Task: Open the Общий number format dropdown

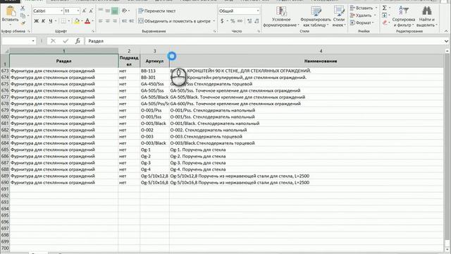Action: tap(258, 11)
